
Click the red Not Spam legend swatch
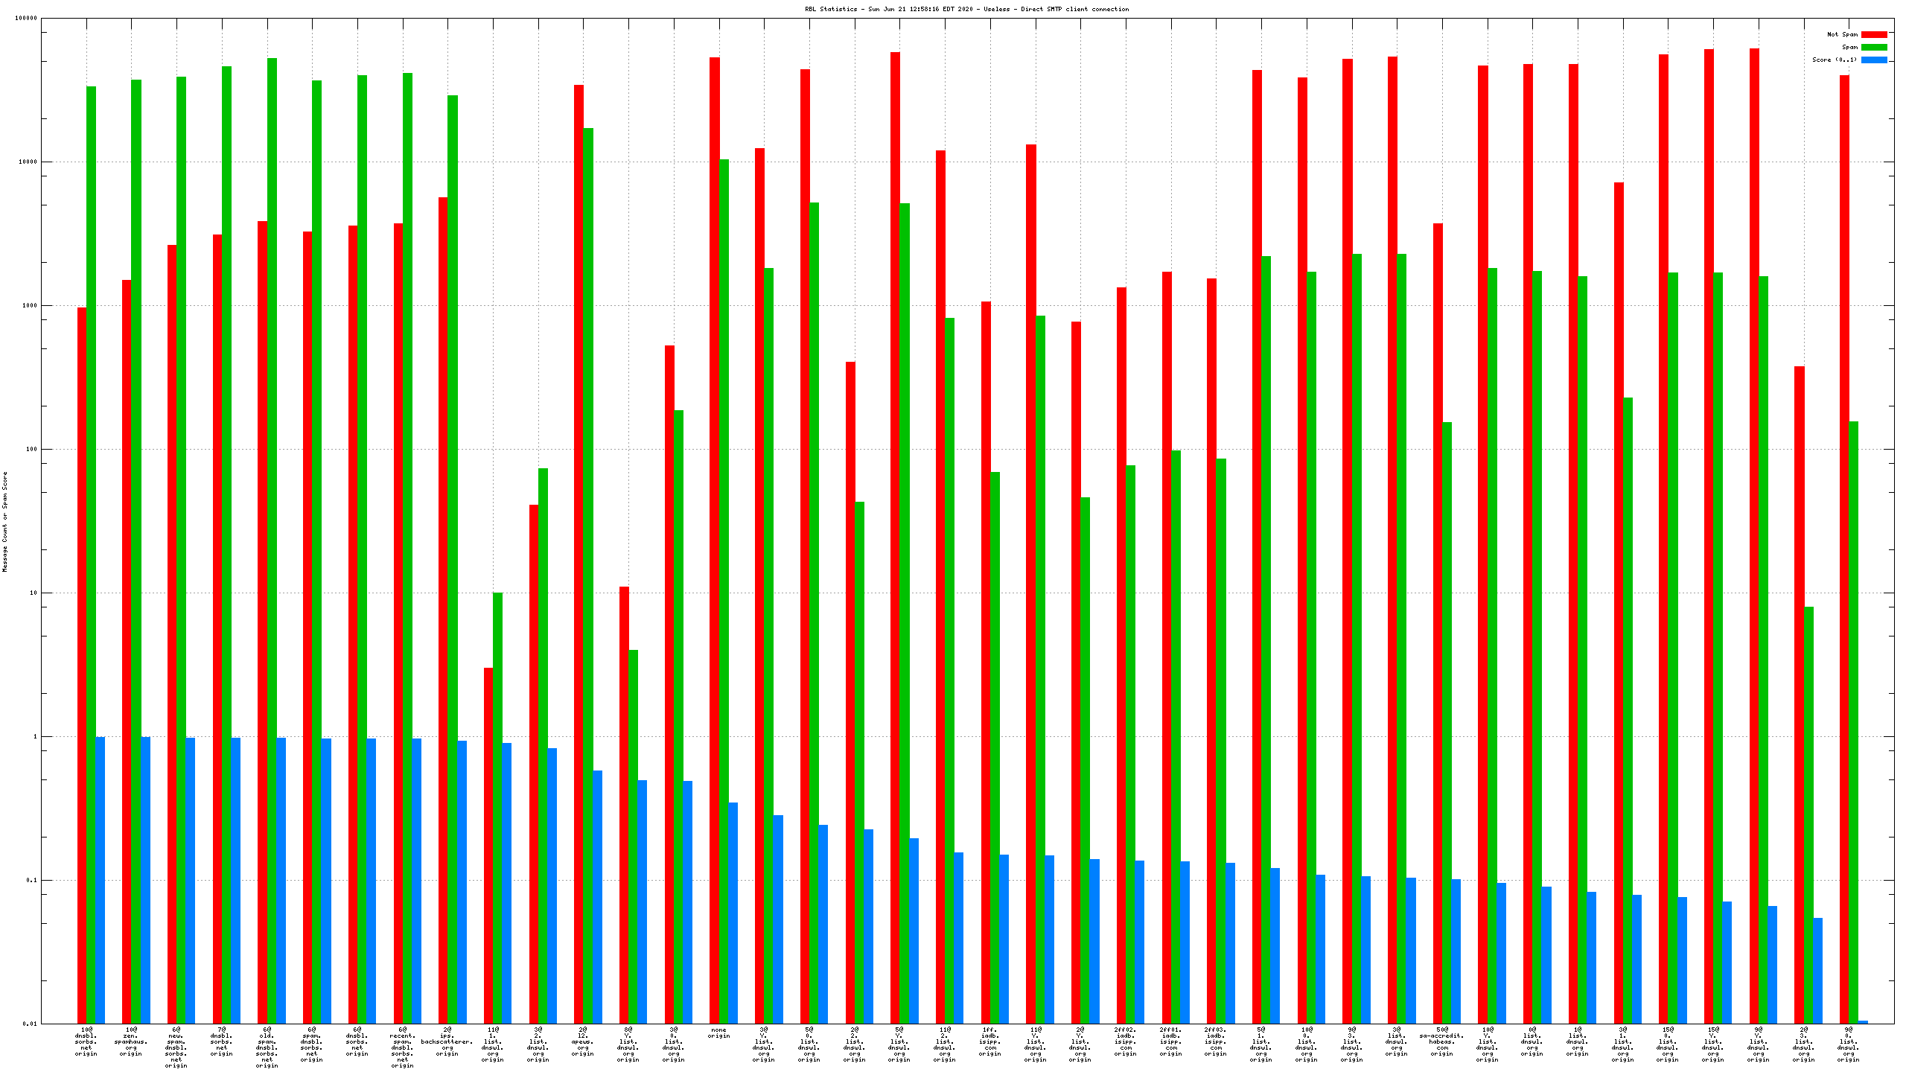click(x=1874, y=34)
